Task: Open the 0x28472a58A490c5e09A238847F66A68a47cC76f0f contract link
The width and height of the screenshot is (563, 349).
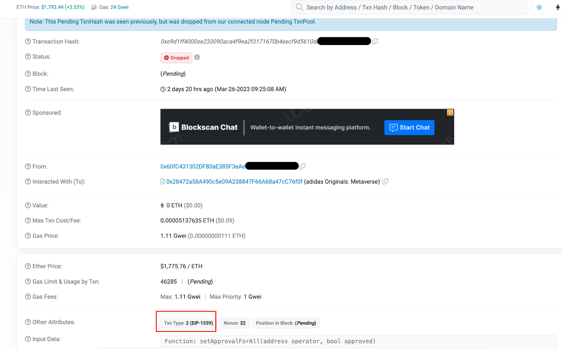Action: (x=234, y=182)
